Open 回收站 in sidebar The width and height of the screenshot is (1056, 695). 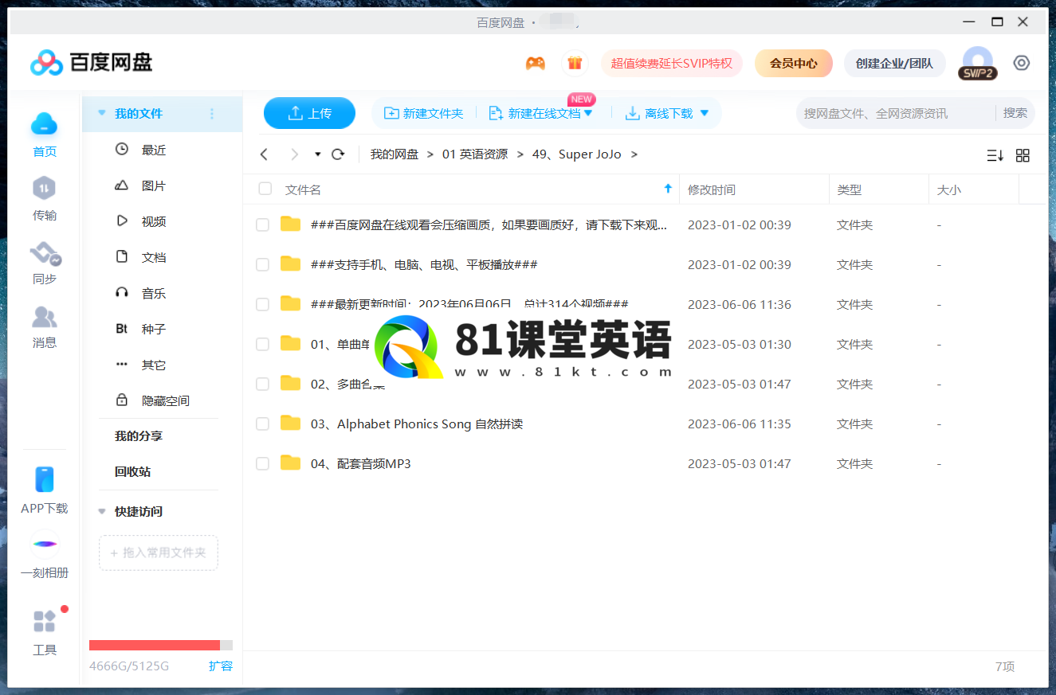coord(132,471)
